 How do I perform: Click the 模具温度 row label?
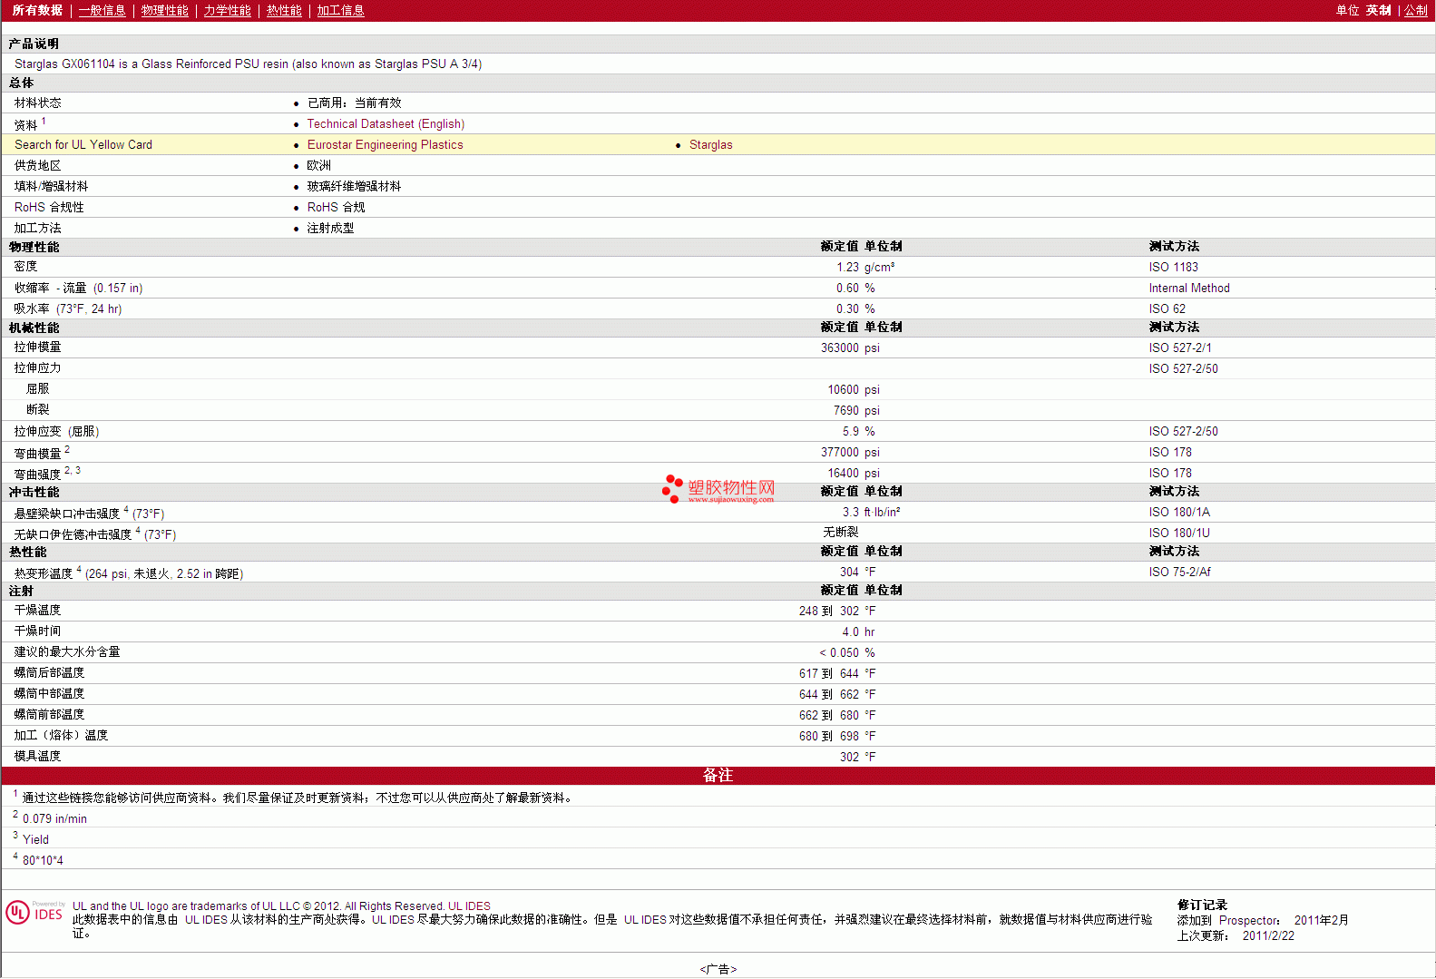(37, 756)
